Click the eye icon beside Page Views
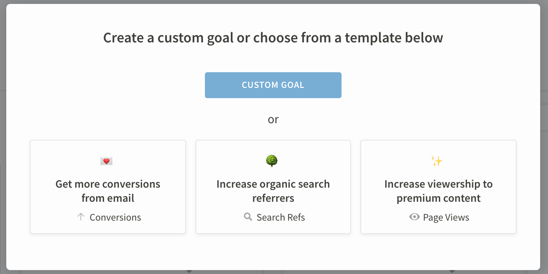The height and width of the screenshot is (274, 548). pyautogui.click(x=414, y=217)
